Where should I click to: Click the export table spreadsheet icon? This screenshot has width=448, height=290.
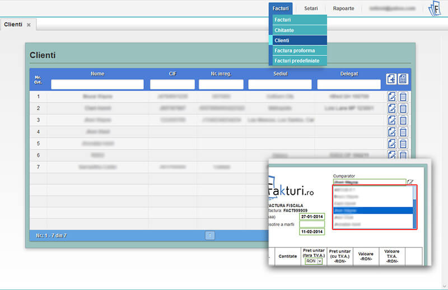click(403, 79)
